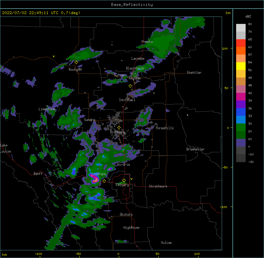Image resolution: width=264 pixels, height=258 pixels.
Task: Select the Okotoks label
Action: (x=126, y=214)
